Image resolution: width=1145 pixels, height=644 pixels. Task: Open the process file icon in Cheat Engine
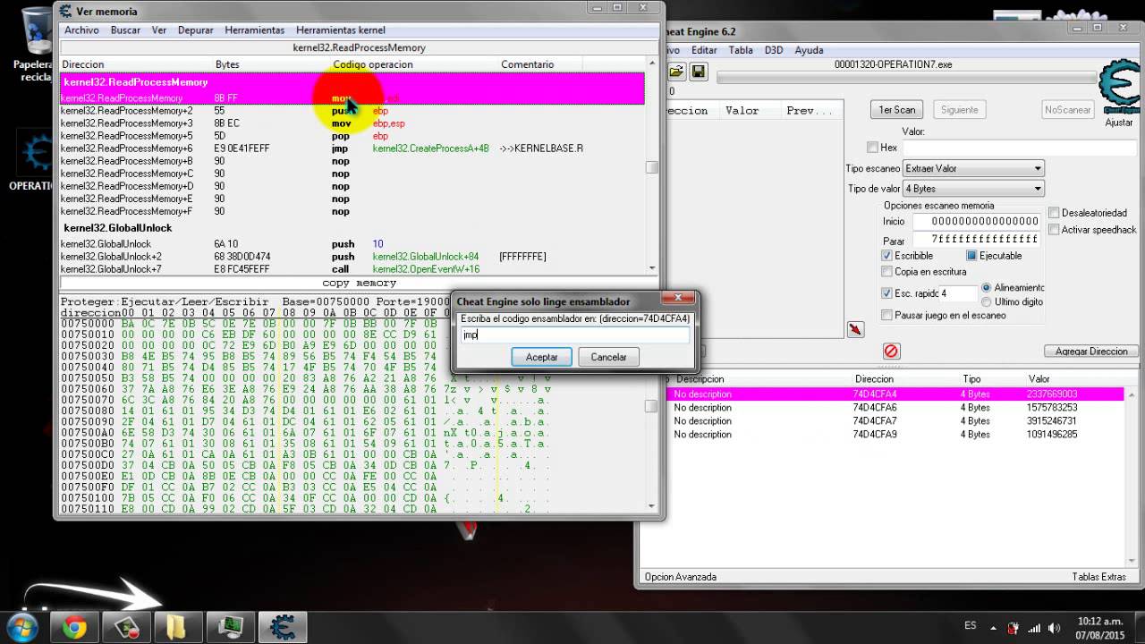click(677, 72)
